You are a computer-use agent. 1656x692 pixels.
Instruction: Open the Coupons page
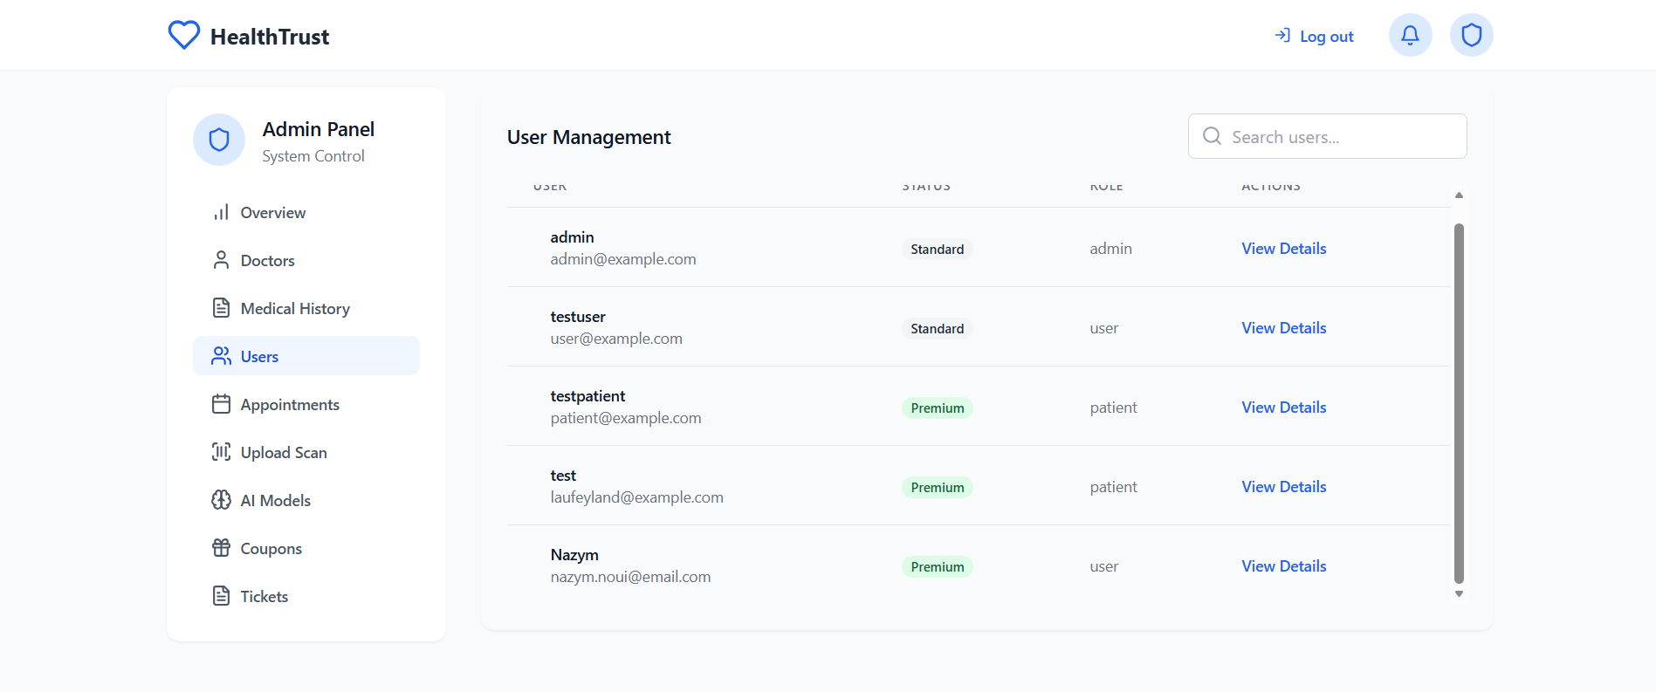[x=306, y=548]
